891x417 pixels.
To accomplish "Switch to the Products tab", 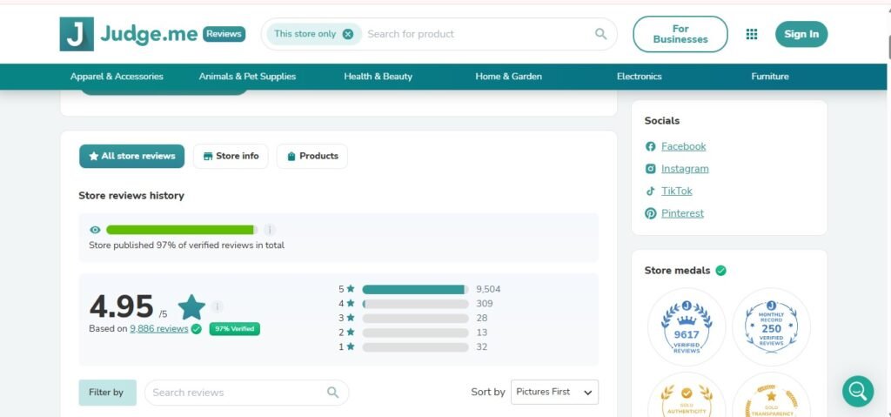I will [x=312, y=156].
